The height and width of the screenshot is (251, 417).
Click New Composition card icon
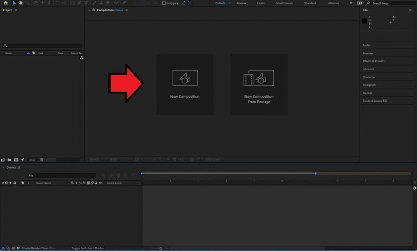pyautogui.click(x=185, y=78)
